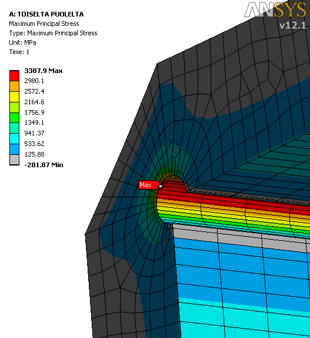The image size is (310, 338).
Task: Select the lime green legend band
Action: pyautogui.click(x=15, y=107)
